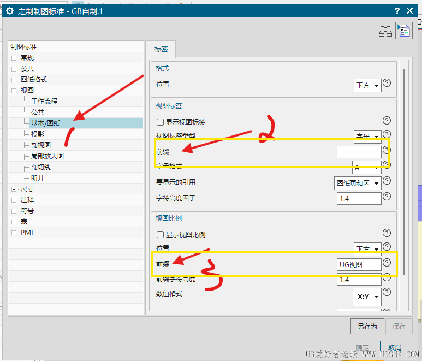Viewport: 422px width, 361px height.
Task: Open help for 数值格式
Action: [387, 292]
